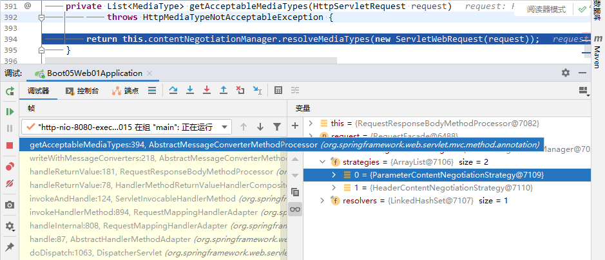
Task: Select next frame with down arrow
Action: pos(260,127)
